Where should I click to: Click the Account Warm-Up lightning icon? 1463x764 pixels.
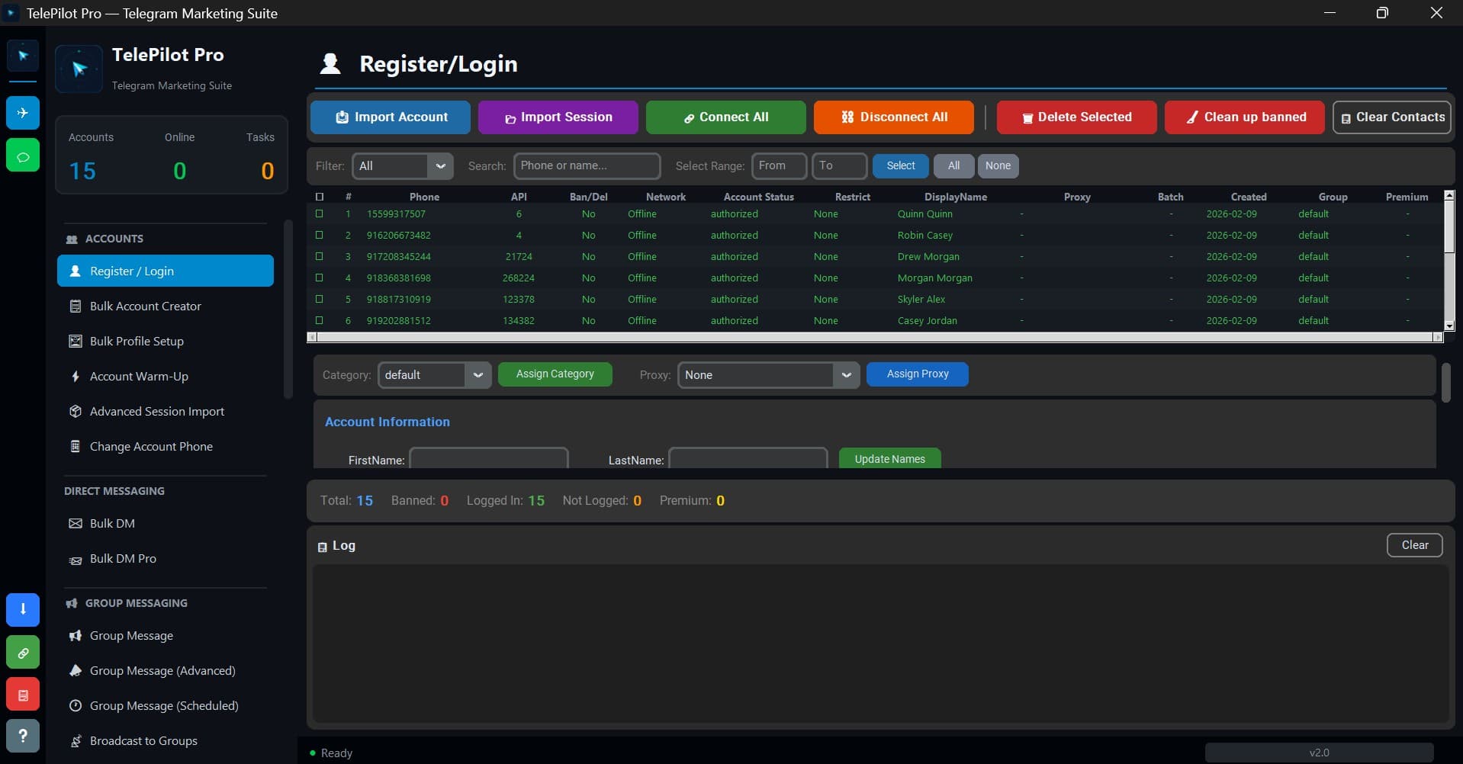[76, 377]
